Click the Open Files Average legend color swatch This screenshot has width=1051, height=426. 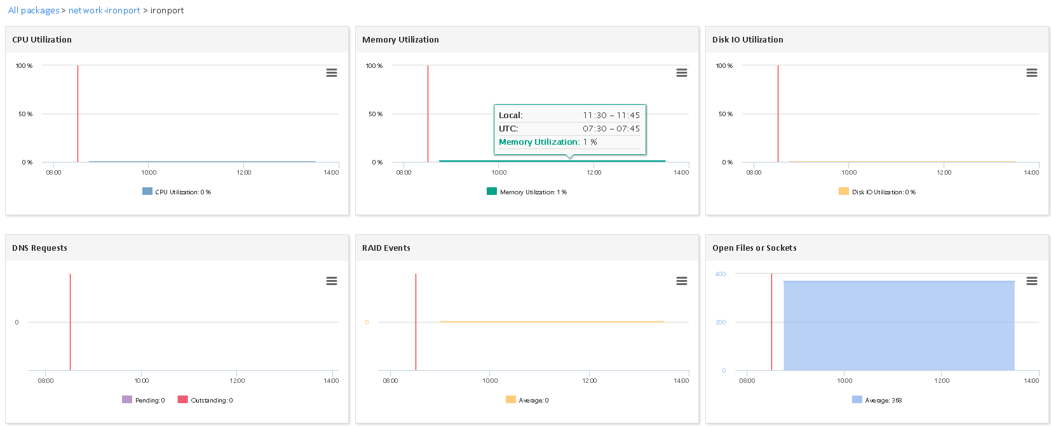pyautogui.click(x=857, y=400)
